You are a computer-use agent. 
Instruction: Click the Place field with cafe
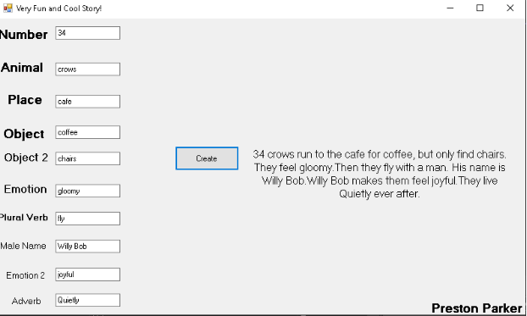(88, 102)
